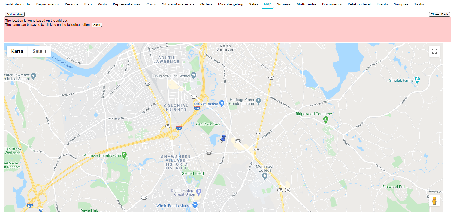Click the Ridgewood Cemetery green pin
Image resolution: width=453 pixels, height=212 pixels.
pos(326,120)
